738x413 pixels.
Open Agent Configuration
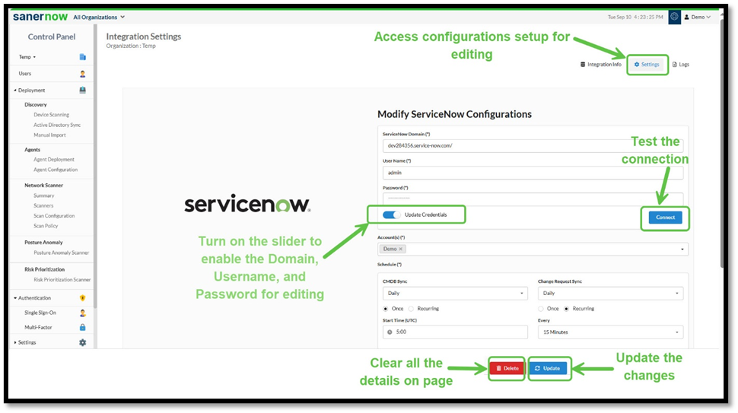[56, 170]
